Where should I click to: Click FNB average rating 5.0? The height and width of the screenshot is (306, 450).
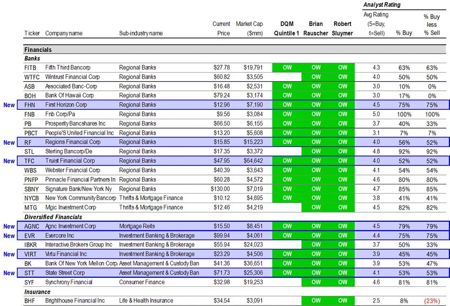376,114
